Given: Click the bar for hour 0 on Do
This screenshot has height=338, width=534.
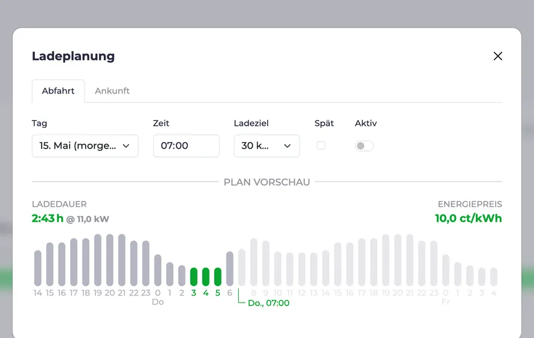Looking at the screenshot, I should (158, 270).
